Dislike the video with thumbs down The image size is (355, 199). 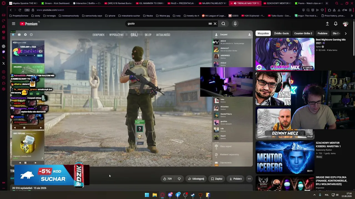(x=179, y=179)
